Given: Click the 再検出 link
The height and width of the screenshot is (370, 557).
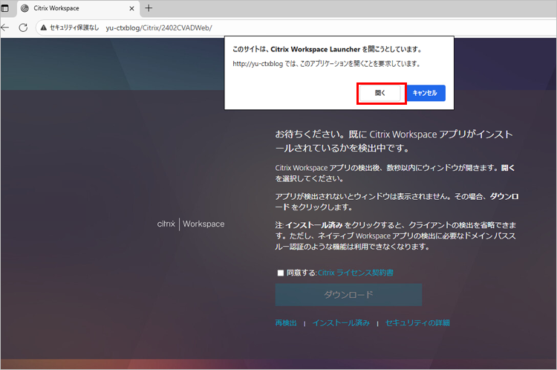Looking at the screenshot, I should (x=286, y=323).
